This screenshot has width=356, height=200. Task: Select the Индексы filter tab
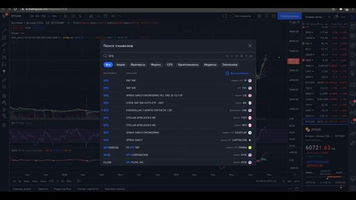[x=210, y=64]
